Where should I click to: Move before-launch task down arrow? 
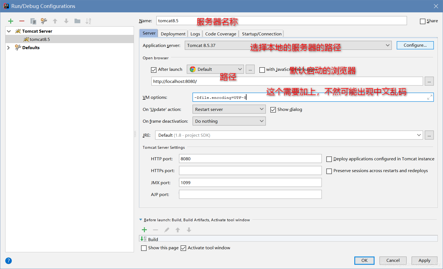coord(189,230)
